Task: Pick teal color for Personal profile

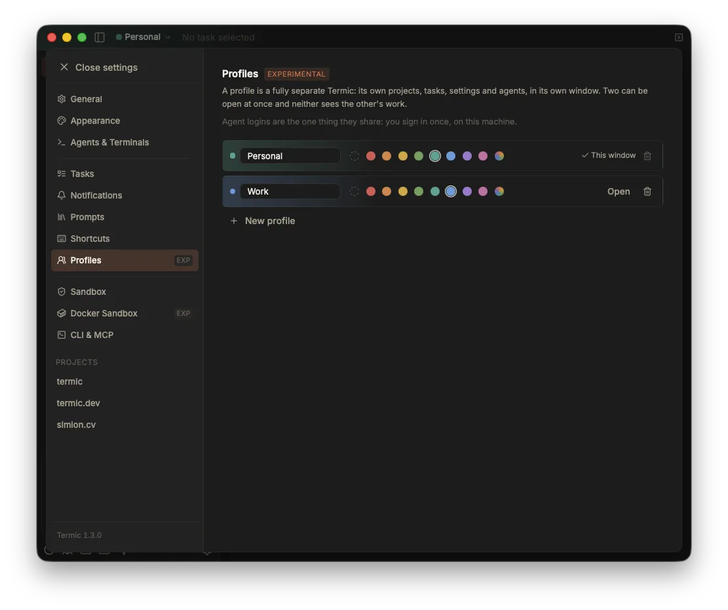Action: [x=434, y=156]
